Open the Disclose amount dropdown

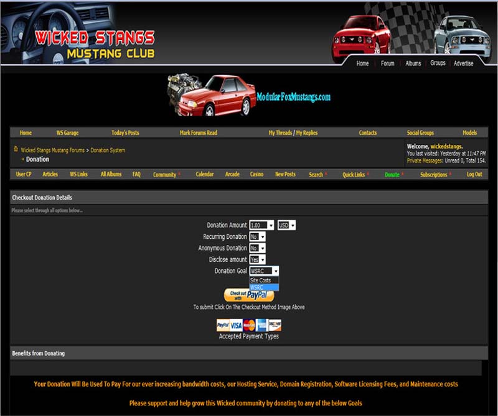(258, 259)
